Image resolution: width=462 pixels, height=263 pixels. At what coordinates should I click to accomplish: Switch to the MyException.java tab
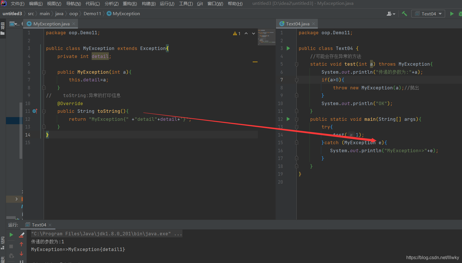click(x=51, y=24)
